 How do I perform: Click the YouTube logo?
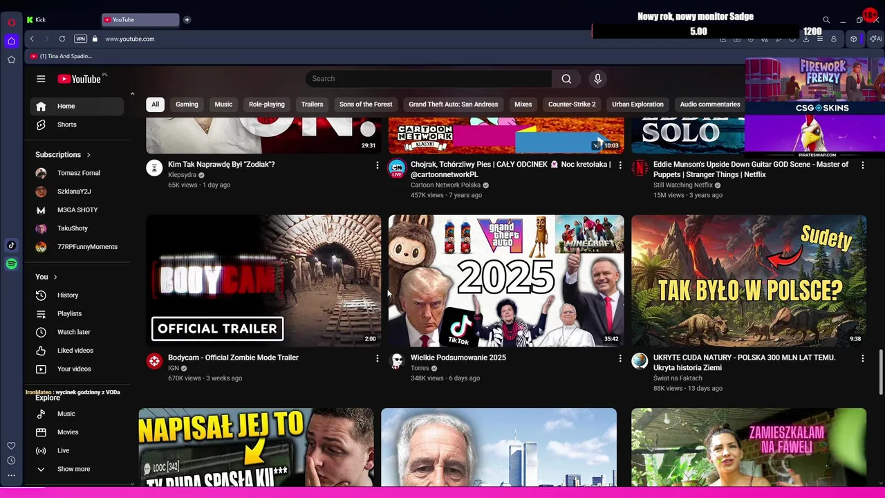[80, 79]
